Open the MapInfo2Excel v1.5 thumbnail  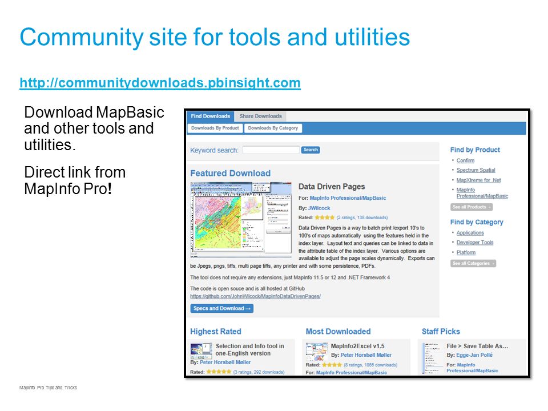(x=317, y=351)
